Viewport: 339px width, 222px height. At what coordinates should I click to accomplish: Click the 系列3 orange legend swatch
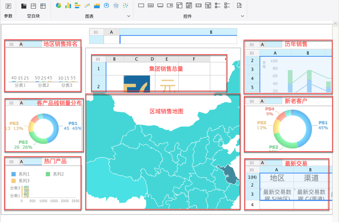[x=13, y=181]
